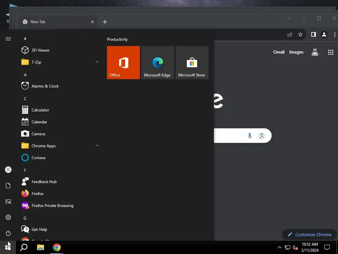Open the Get Help app
The image size is (338, 254).
(x=60, y=230)
